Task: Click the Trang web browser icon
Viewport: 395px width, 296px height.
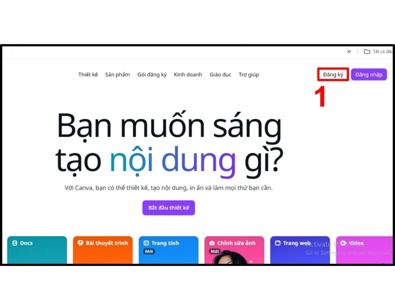Action: (278, 243)
